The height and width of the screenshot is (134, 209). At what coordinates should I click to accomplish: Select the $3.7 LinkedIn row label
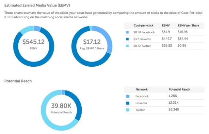144,39
